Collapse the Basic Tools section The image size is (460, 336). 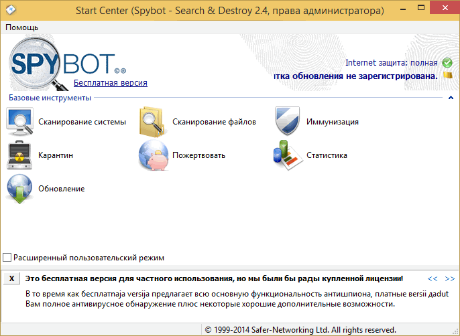click(451, 98)
